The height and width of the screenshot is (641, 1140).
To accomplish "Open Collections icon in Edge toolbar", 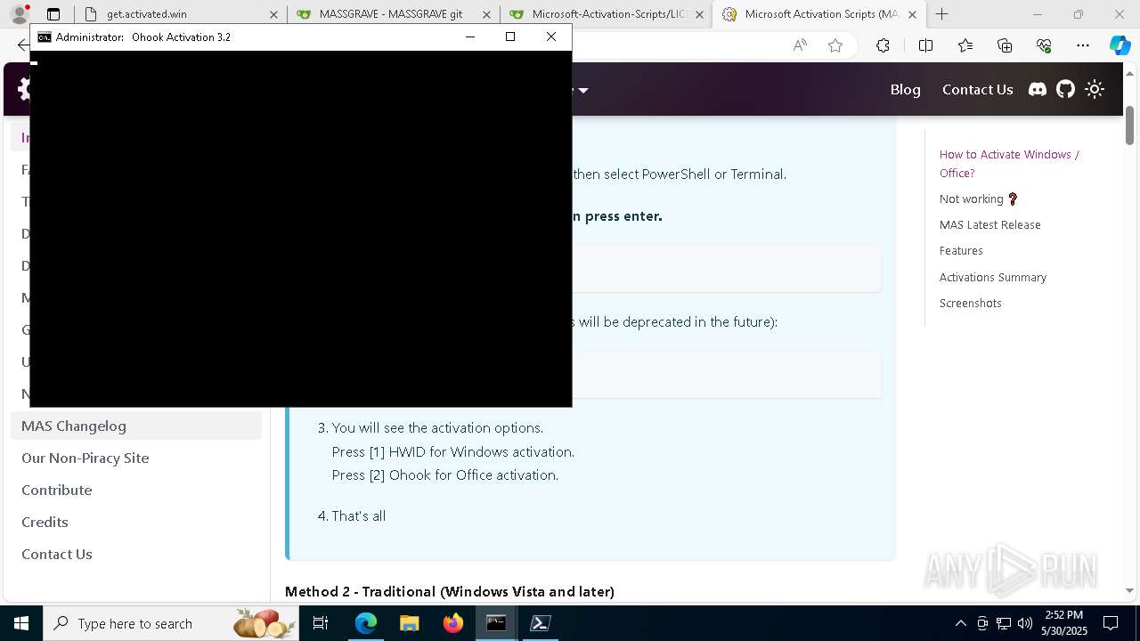I will pos(1005,45).
